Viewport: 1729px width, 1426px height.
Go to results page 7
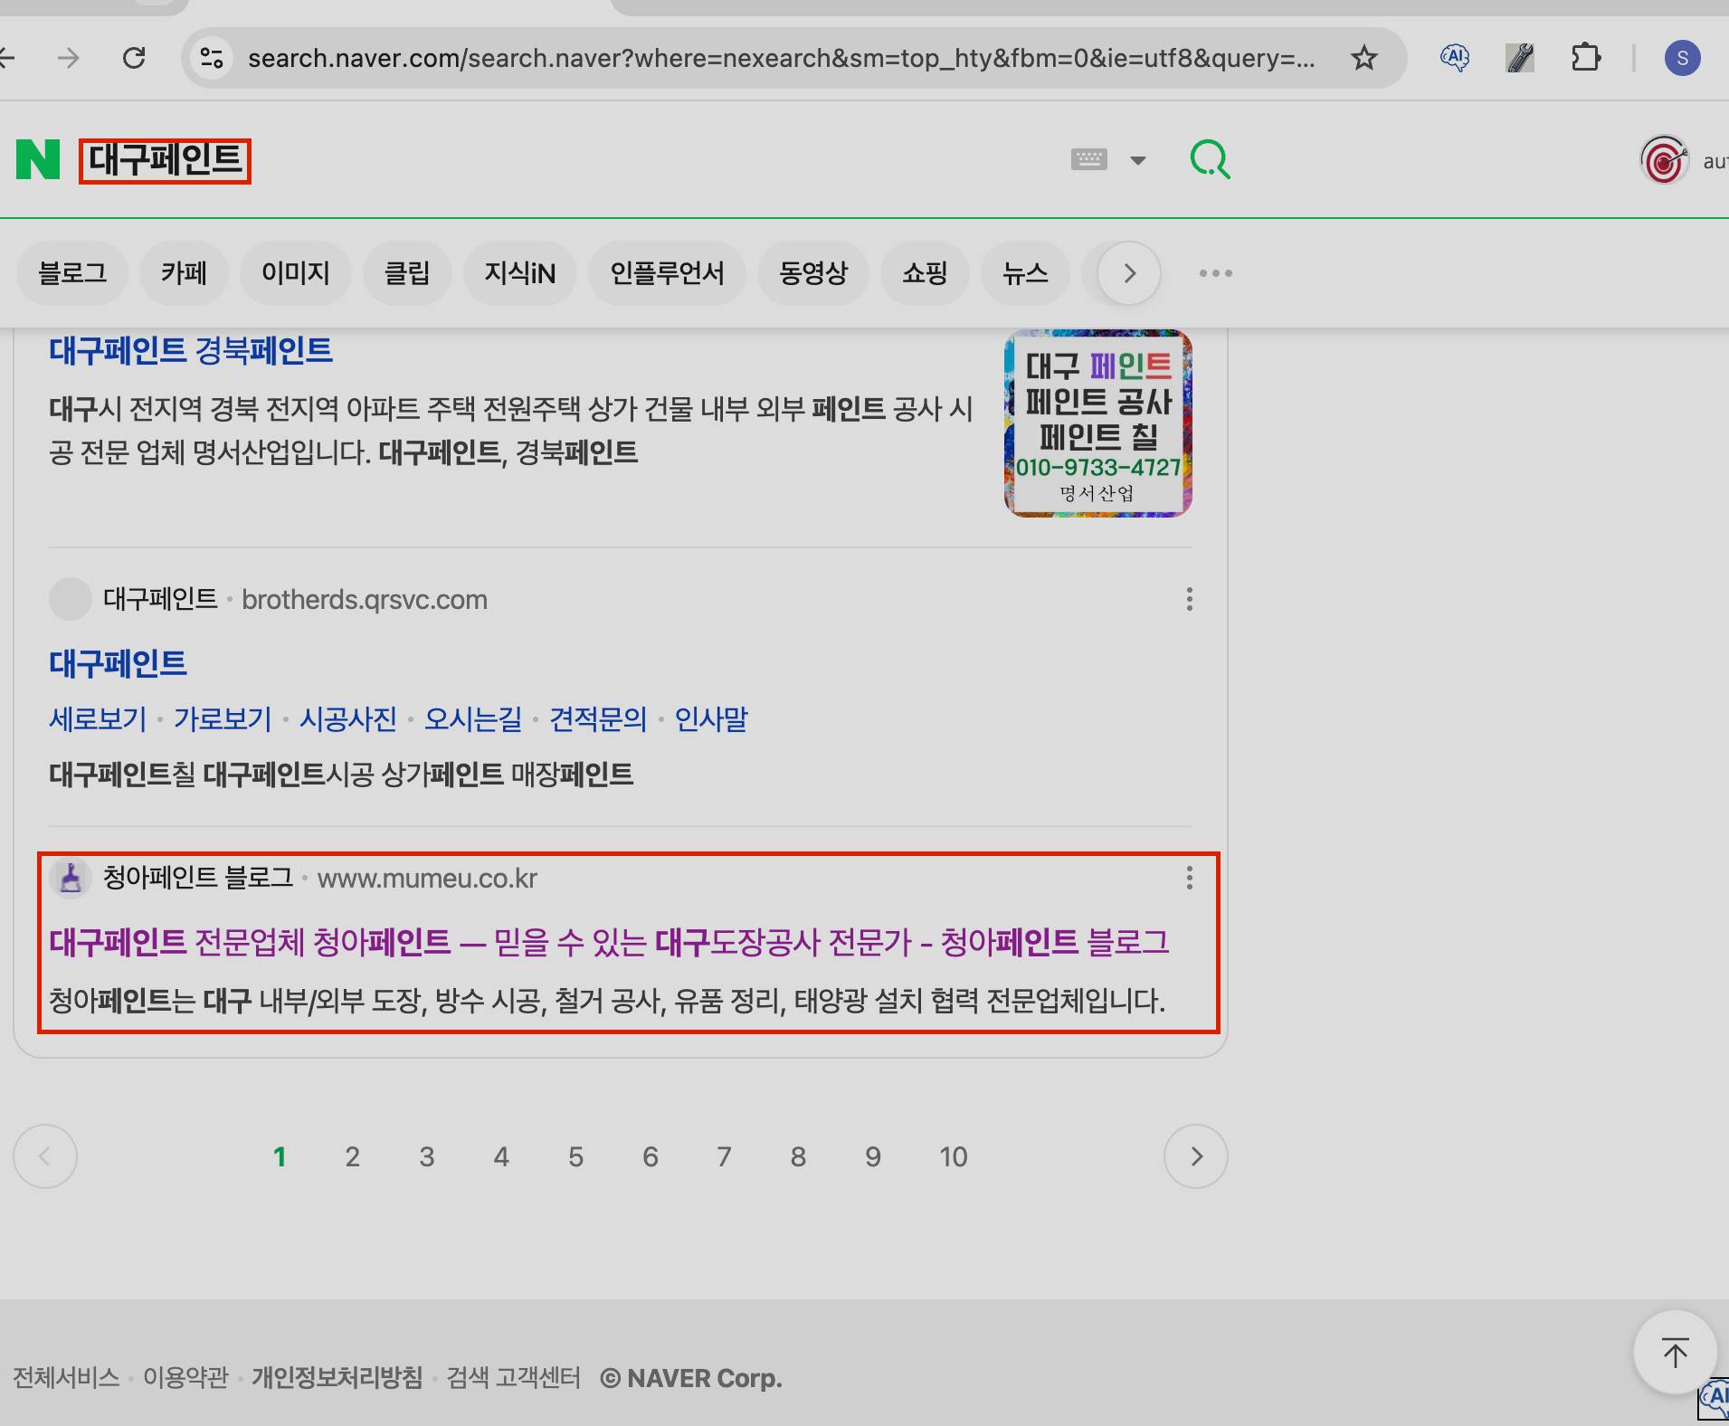click(x=724, y=1157)
